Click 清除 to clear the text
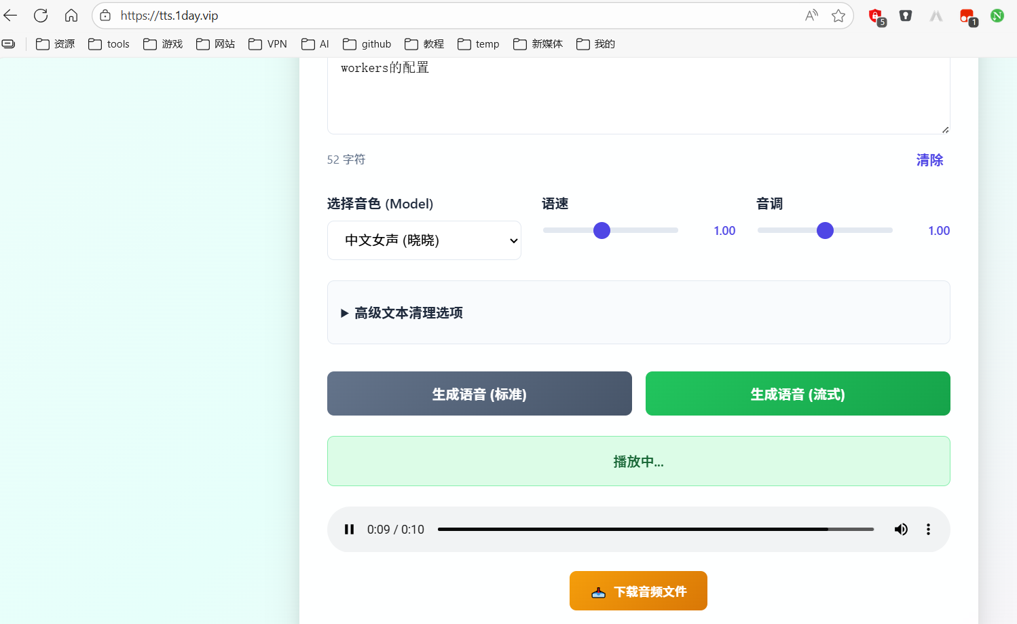 [929, 160]
